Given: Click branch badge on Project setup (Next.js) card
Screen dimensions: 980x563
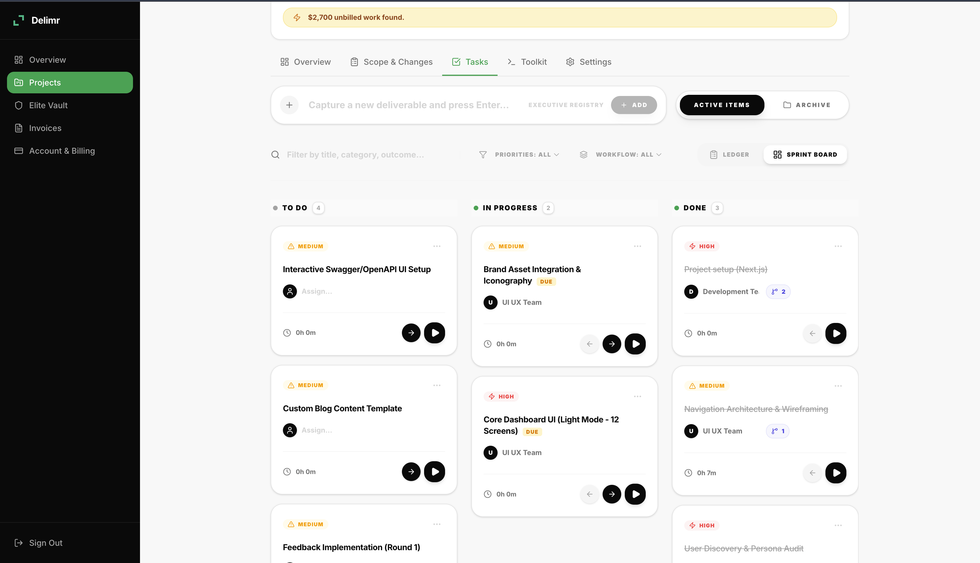Looking at the screenshot, I should coord(778,291).
